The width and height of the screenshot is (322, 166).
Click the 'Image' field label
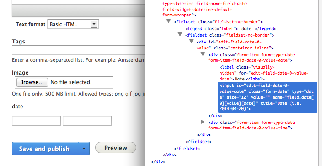click(20, 73)
